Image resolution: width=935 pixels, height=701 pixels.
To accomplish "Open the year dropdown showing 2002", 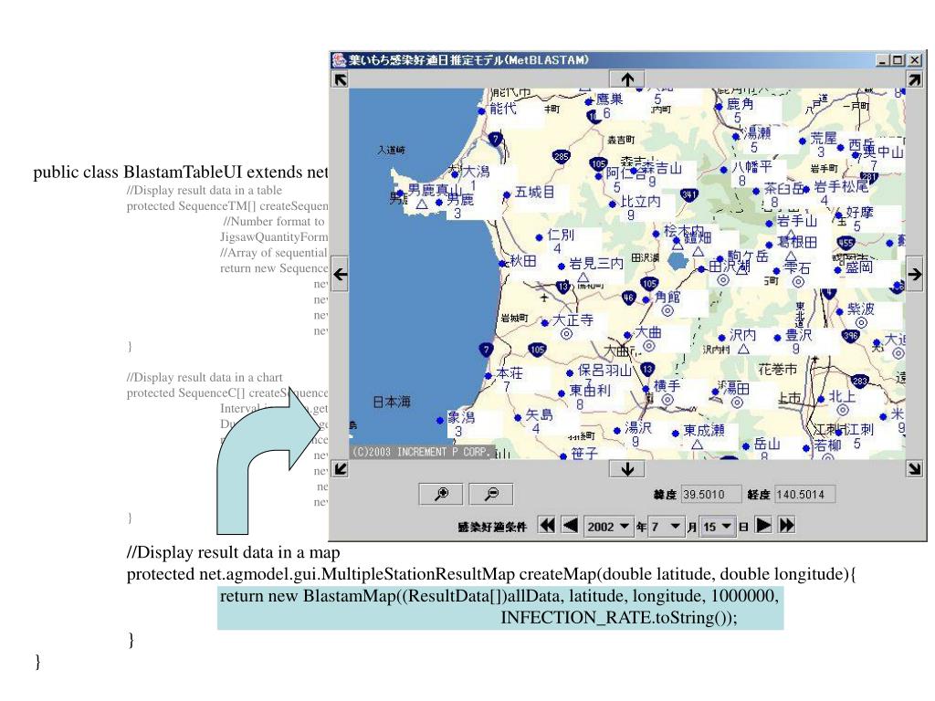I will [608, 527].
